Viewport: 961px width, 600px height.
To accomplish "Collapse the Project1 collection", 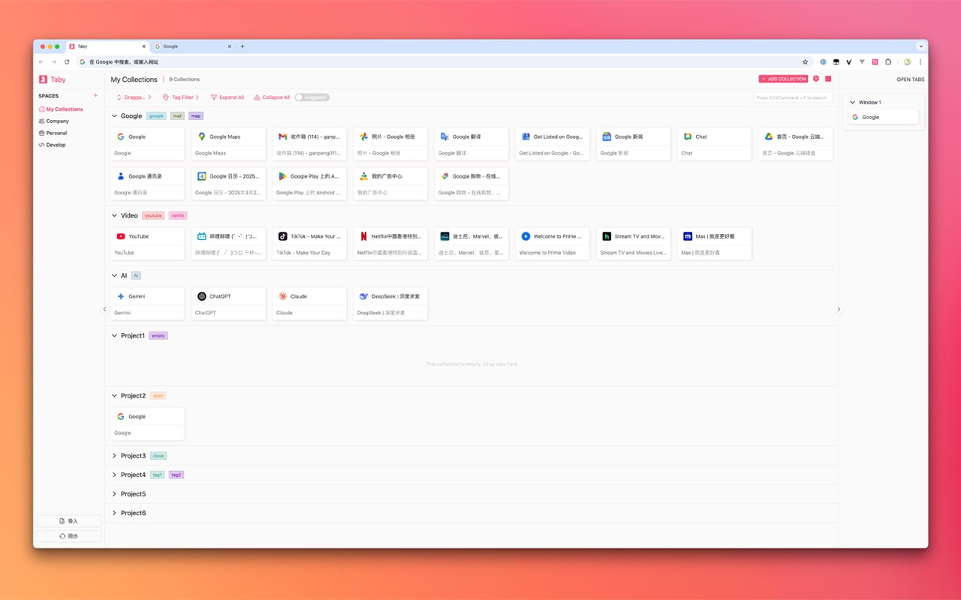I will point(115,335).
